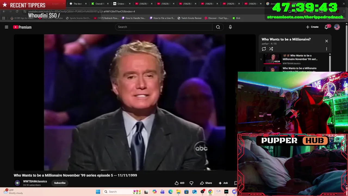Go to YouTube Premium home logo
The width and height of the screenshot is (348, 196).
coord(22,27)
